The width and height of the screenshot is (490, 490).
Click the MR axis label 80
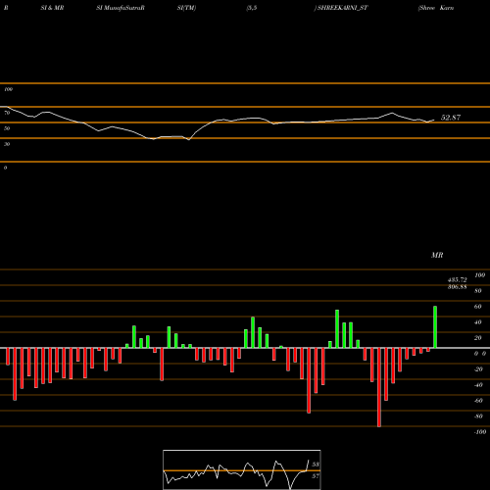click(x=478, y=291)
